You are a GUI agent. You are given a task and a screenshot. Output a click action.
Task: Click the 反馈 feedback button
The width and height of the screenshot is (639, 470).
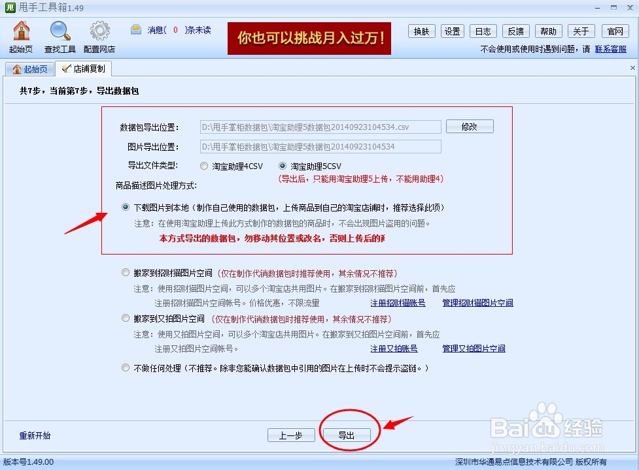[516, 31]
